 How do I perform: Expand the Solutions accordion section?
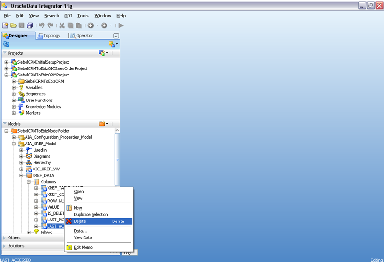pos(4,246)
